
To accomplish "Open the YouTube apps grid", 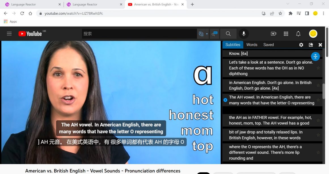I will coord(286,34).
